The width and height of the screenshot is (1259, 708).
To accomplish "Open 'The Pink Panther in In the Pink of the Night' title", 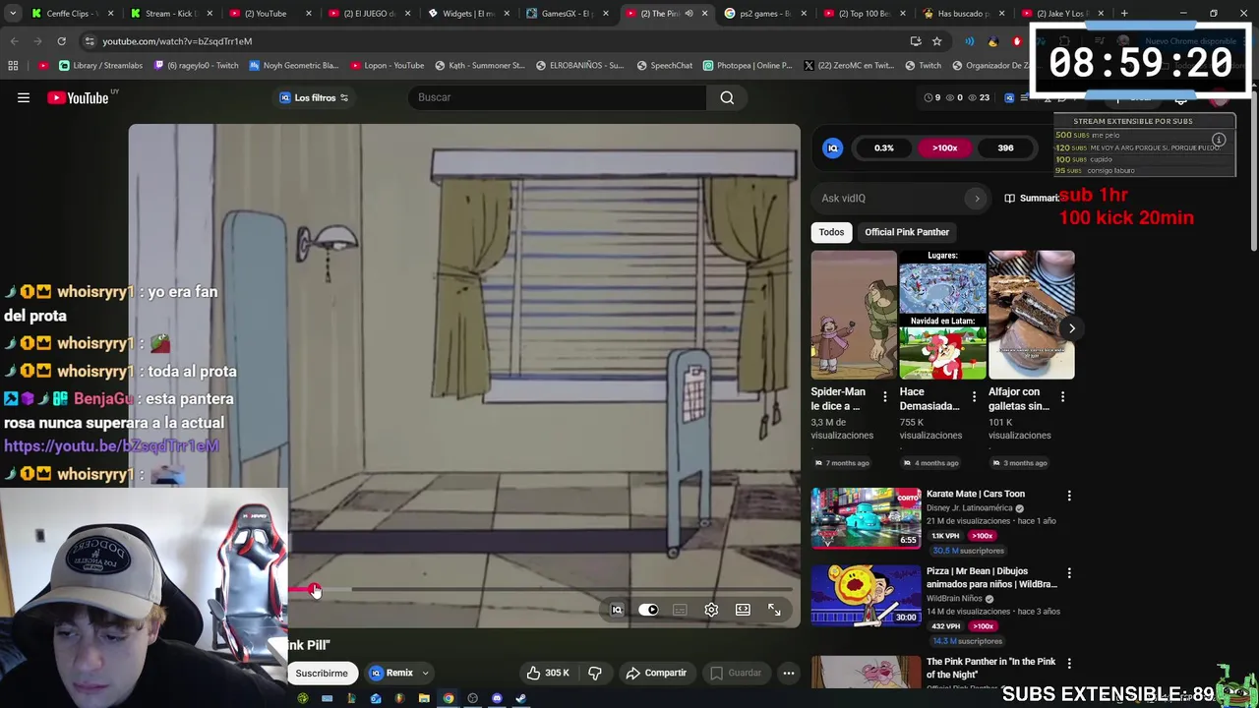I will point(990,668).
